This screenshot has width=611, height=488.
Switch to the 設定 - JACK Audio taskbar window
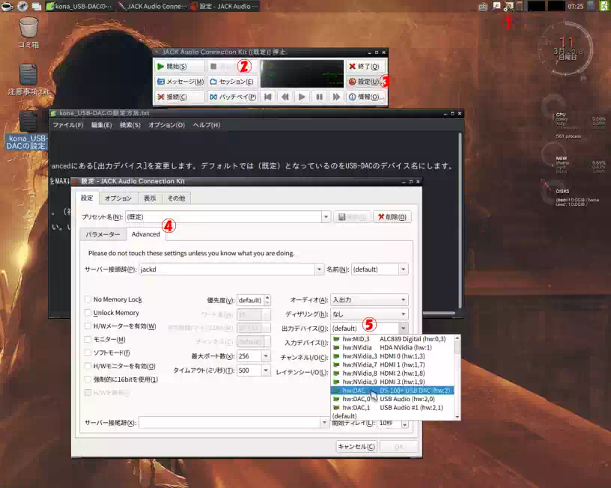(225, 6)
